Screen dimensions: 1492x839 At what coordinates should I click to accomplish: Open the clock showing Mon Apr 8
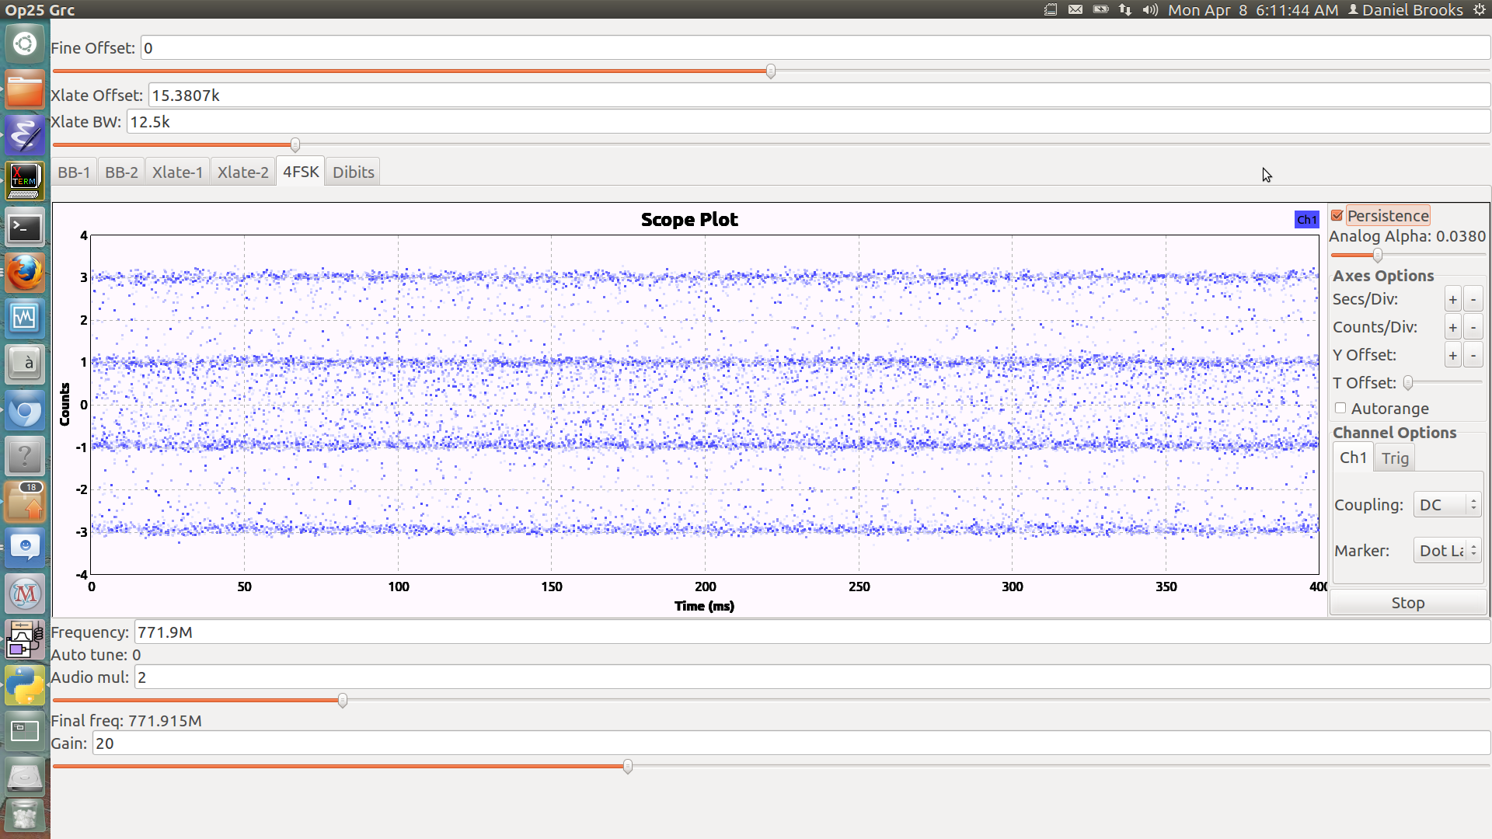(1253, 9)
